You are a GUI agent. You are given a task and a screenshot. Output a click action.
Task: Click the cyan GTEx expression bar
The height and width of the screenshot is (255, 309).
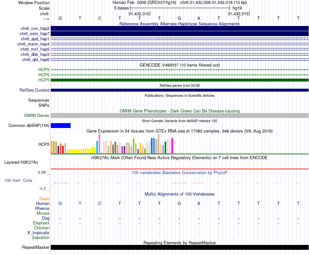97,147
